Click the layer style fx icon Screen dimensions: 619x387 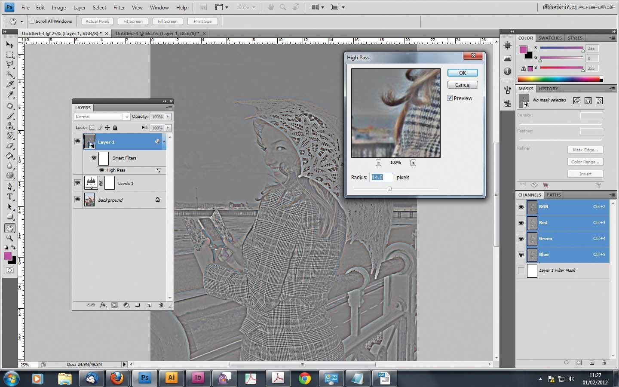pos(103,305)
